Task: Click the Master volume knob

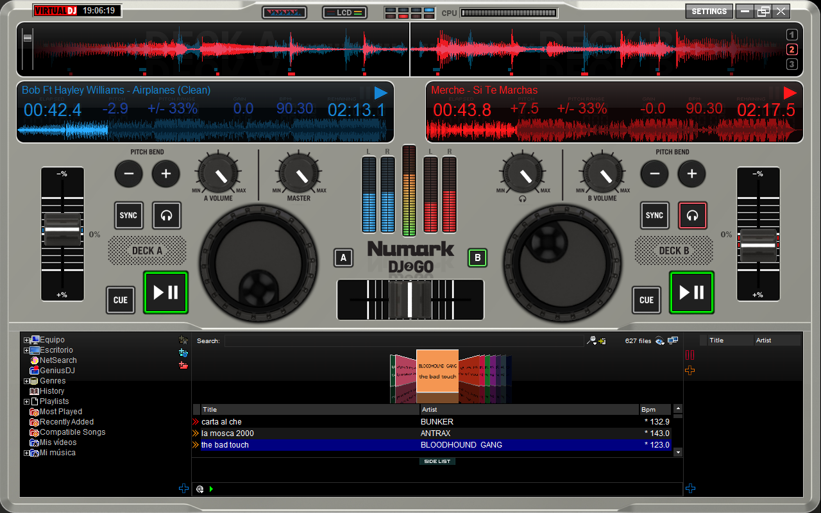Action: (299, 173)
